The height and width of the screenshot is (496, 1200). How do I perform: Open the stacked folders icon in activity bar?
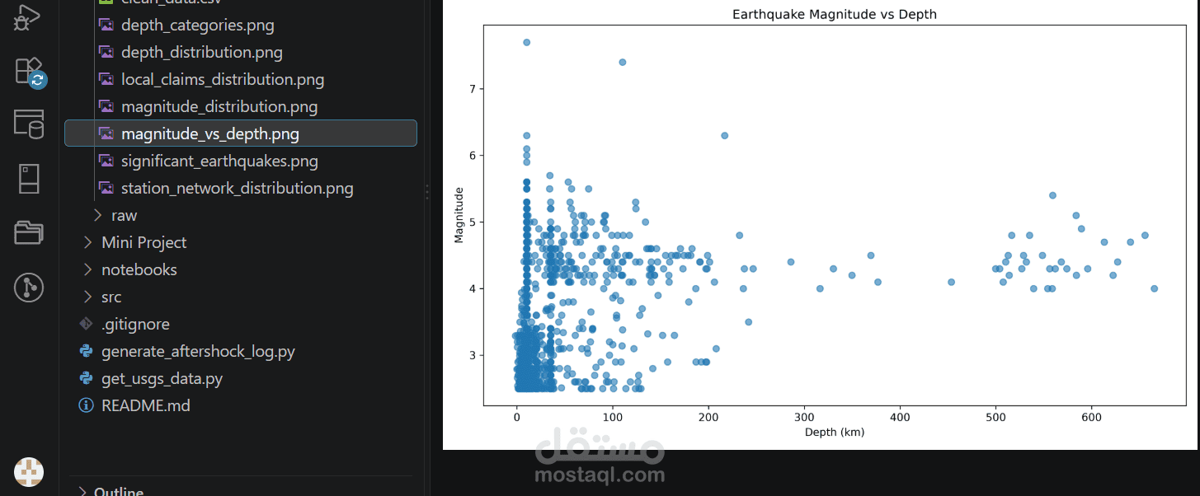pos(29,232)
